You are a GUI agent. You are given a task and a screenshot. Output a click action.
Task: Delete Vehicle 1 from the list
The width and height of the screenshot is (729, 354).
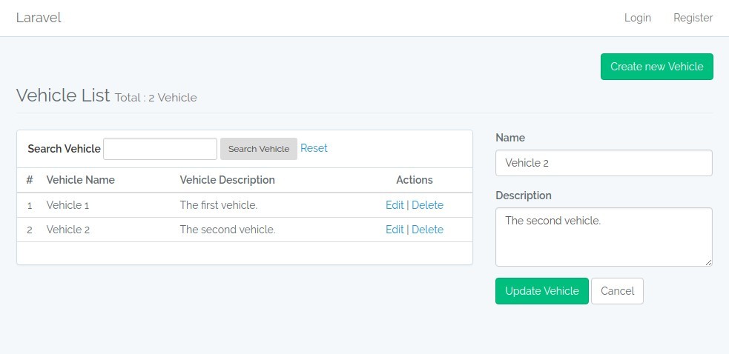[427, 205]
